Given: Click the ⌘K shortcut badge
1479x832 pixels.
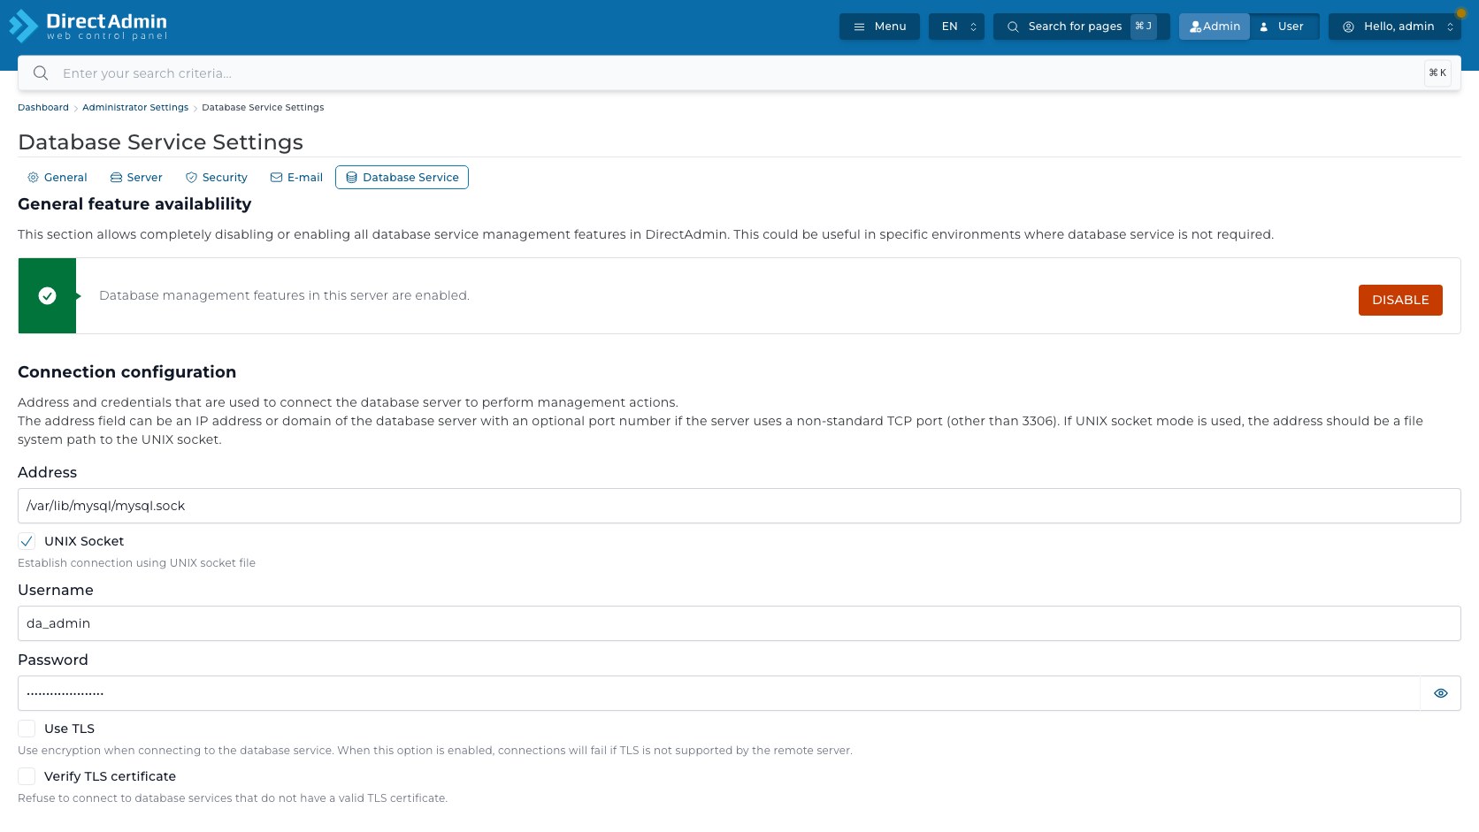Looking at the screenshot, I should tap(1437, 73).
